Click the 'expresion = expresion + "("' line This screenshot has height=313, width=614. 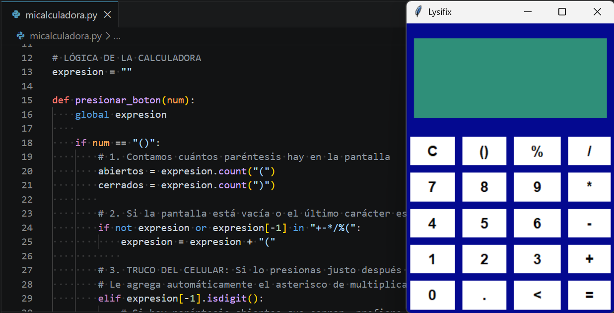click(x=198, y=242)
